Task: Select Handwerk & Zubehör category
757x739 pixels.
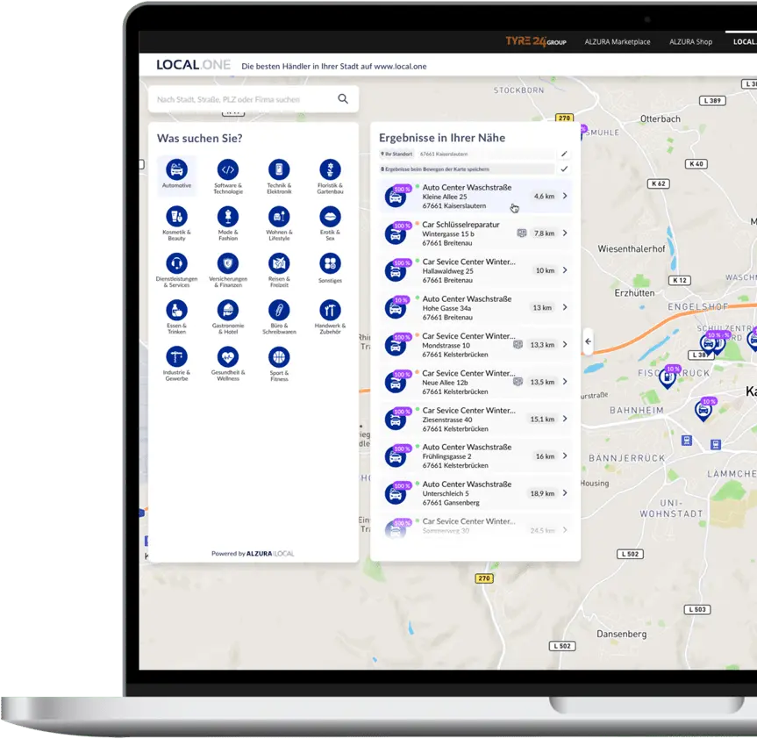Action: point(330,310)
